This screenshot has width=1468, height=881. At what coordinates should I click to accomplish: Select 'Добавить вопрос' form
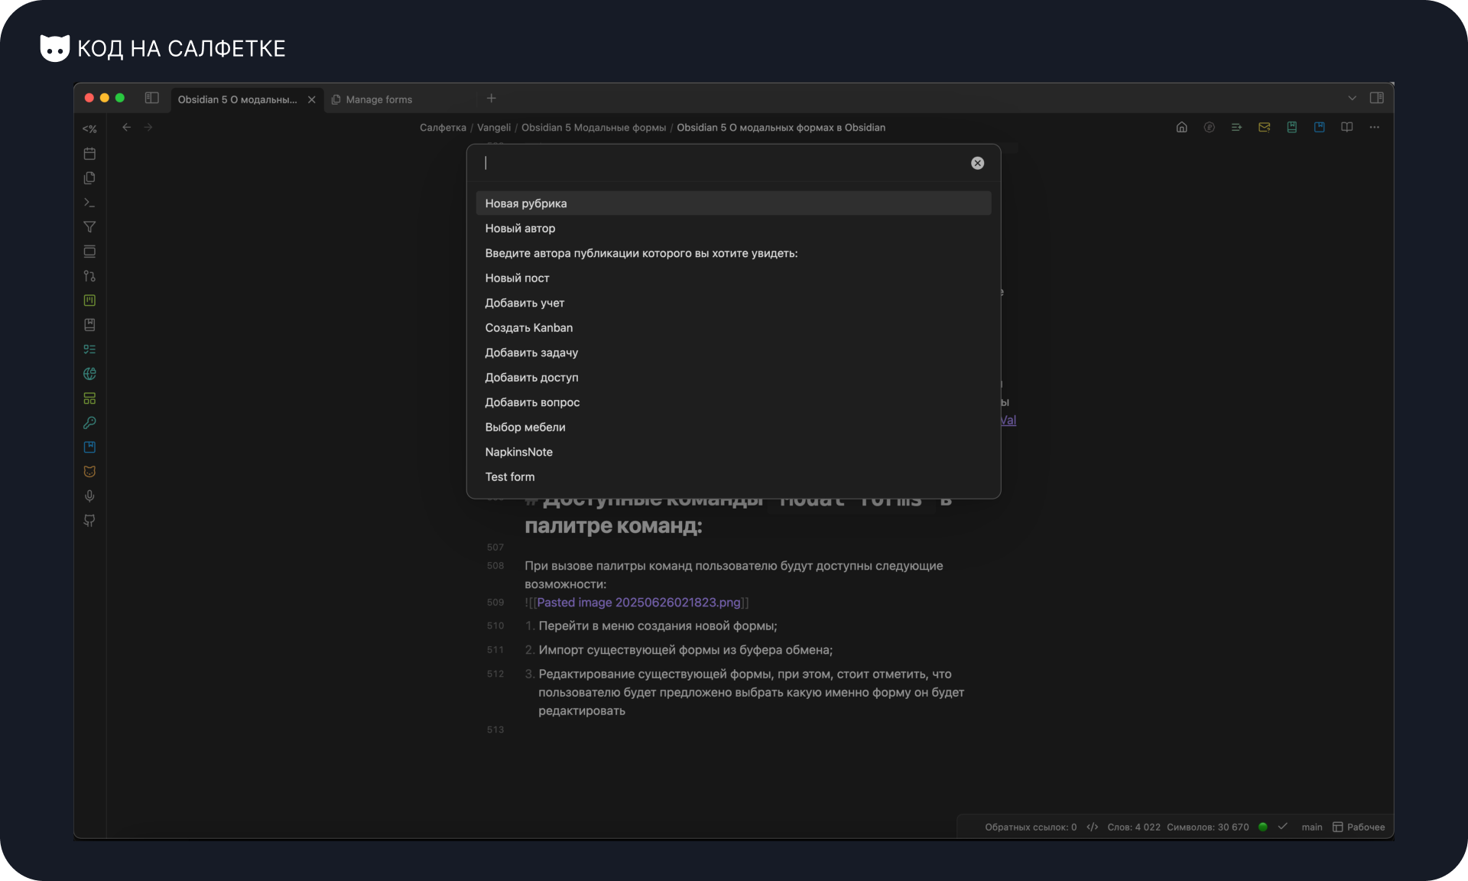[733, 402]
